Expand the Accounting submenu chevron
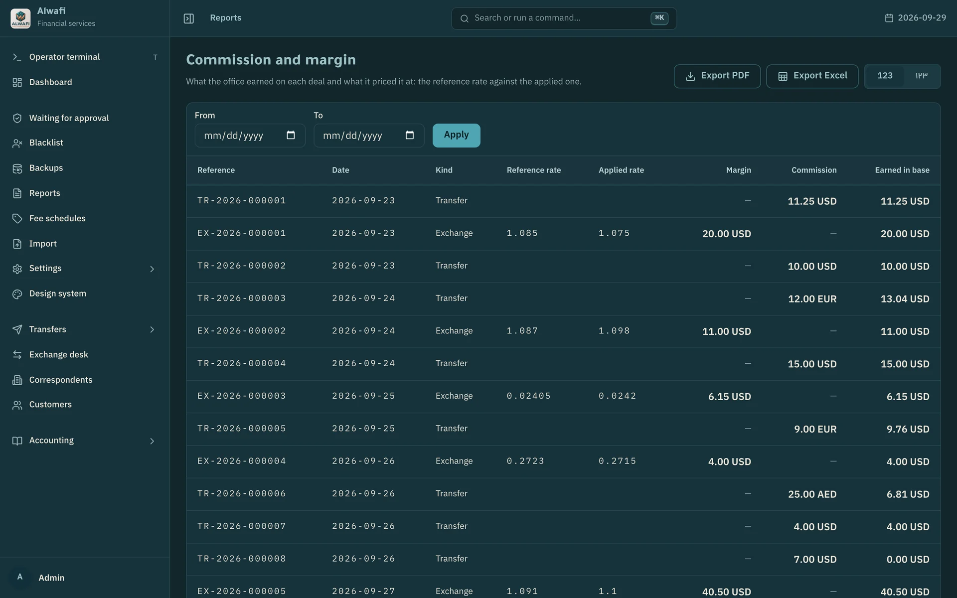957x598 pixels. 152,441
